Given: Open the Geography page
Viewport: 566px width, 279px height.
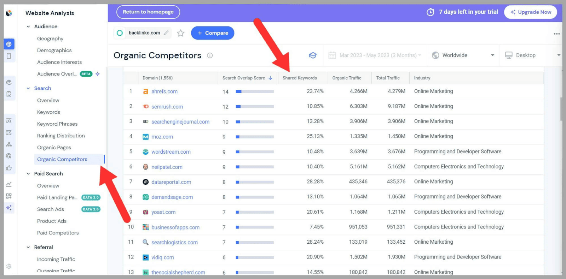Looking at the screenshot, I should point(50,38).
